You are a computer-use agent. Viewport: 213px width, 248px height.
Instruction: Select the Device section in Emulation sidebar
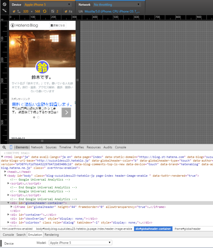[9, 244]
